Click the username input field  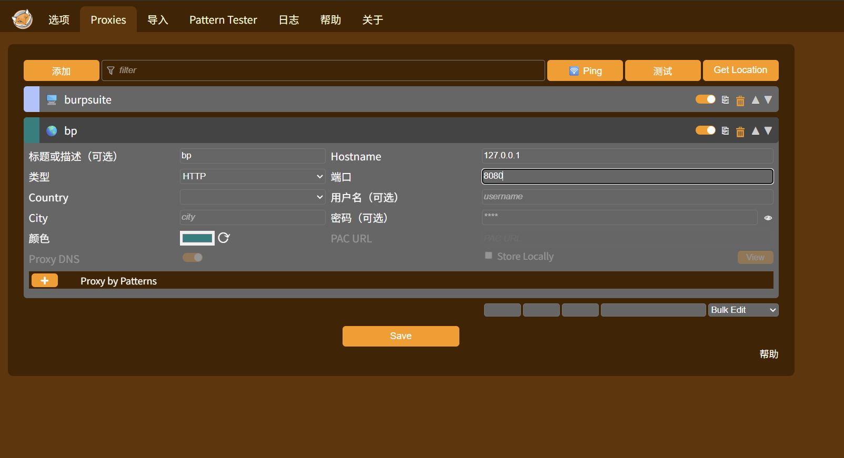[x=628, y=197]
